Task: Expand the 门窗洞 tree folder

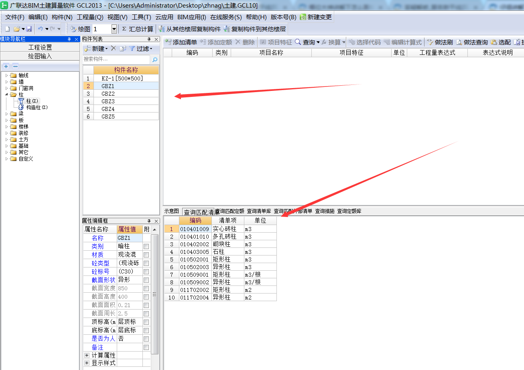Action: click(6, 88)
